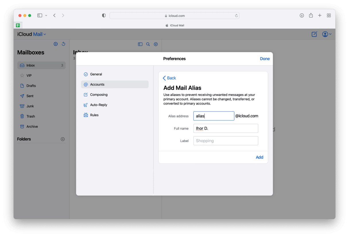Open the Inbox mailbox
Image resolution: width=349 pixels, height=237 pixels.
point(41,65)
